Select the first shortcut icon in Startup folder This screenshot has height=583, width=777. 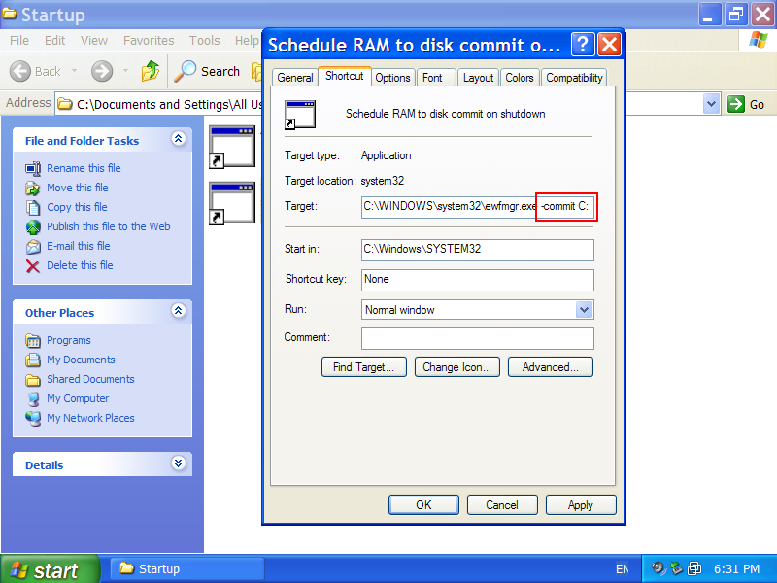click(232, 148)
